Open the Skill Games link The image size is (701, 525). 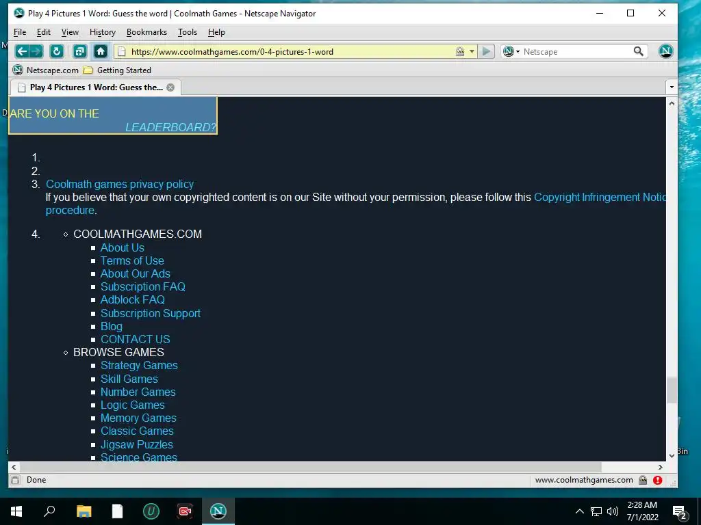pos(129,379)
